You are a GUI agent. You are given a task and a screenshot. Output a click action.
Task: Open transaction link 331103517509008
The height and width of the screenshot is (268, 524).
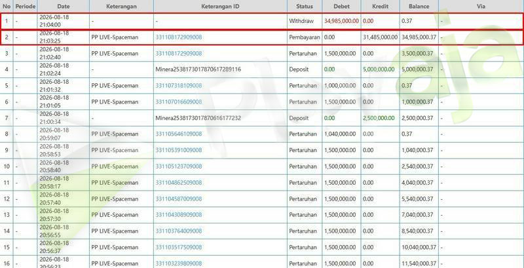click(x=178, y=247)
